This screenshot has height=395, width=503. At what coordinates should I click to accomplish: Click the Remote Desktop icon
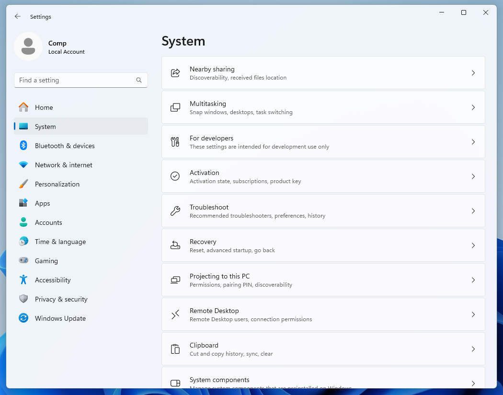coord(175,314)
